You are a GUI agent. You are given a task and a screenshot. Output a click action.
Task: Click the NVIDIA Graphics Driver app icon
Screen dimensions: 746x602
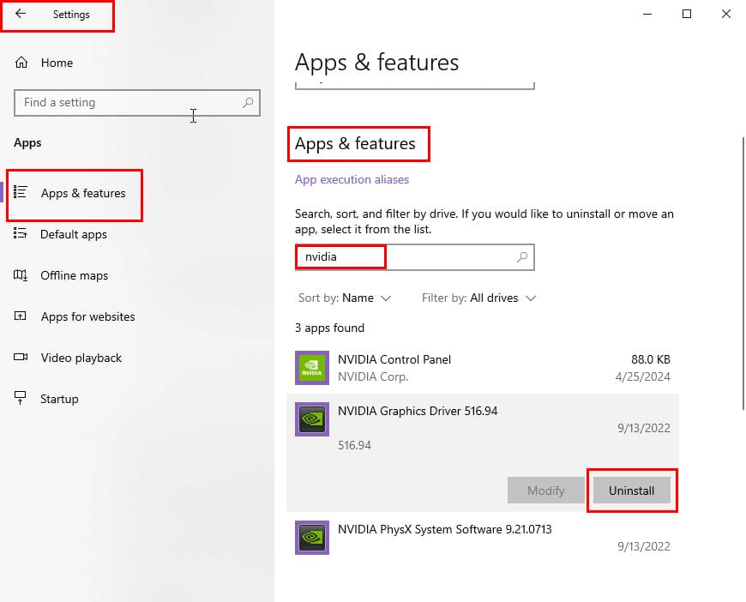coord(312,419)
